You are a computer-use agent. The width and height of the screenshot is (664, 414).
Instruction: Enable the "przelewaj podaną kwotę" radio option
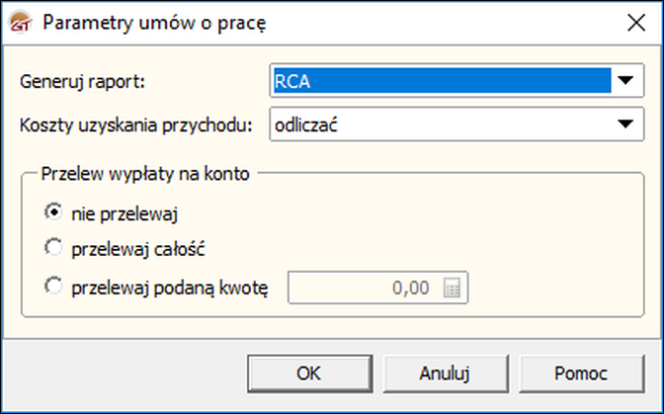point(53,288)
